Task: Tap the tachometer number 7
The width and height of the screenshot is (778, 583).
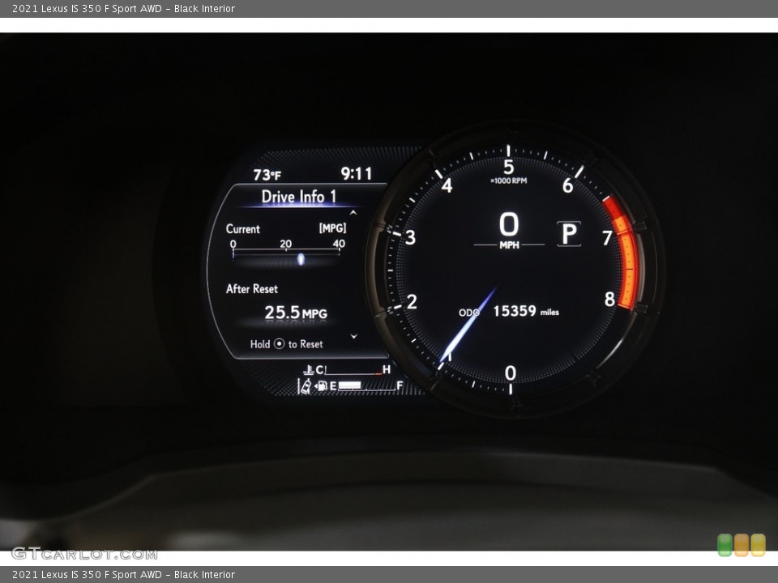Action: point(607,238)
